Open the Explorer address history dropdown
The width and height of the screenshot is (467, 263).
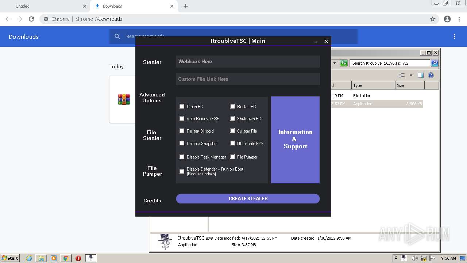pos(335,63)
